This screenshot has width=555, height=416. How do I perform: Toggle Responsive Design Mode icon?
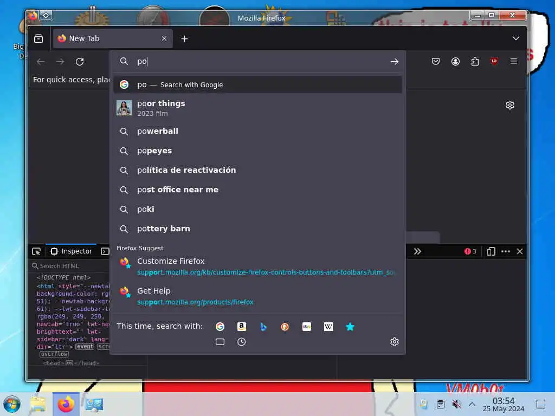click(x=491, y=251)
